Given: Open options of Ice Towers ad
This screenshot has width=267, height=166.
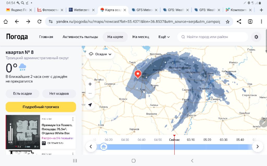Looking at the screenshot, I should pos(73,119).
